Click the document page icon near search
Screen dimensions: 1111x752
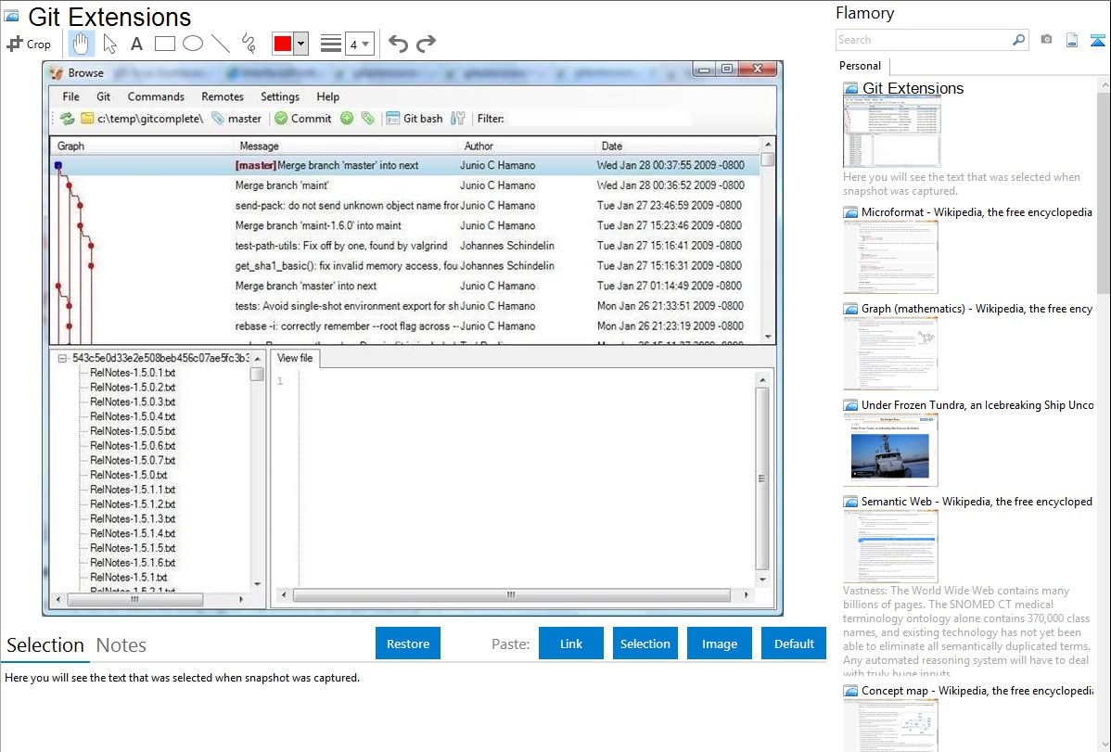[x=1072, y=40]
